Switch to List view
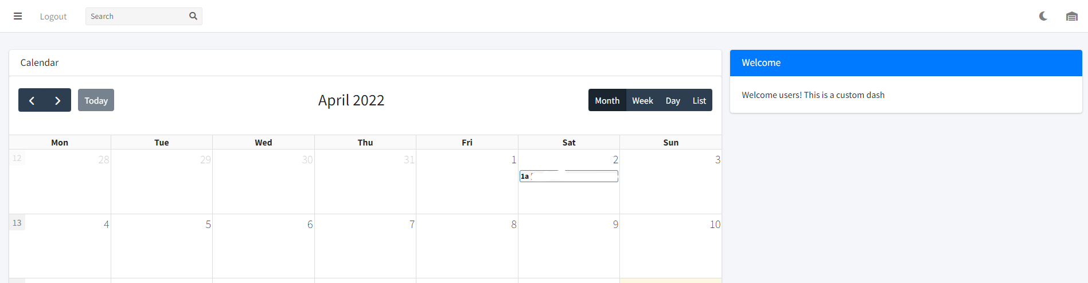 click(699, 100)
